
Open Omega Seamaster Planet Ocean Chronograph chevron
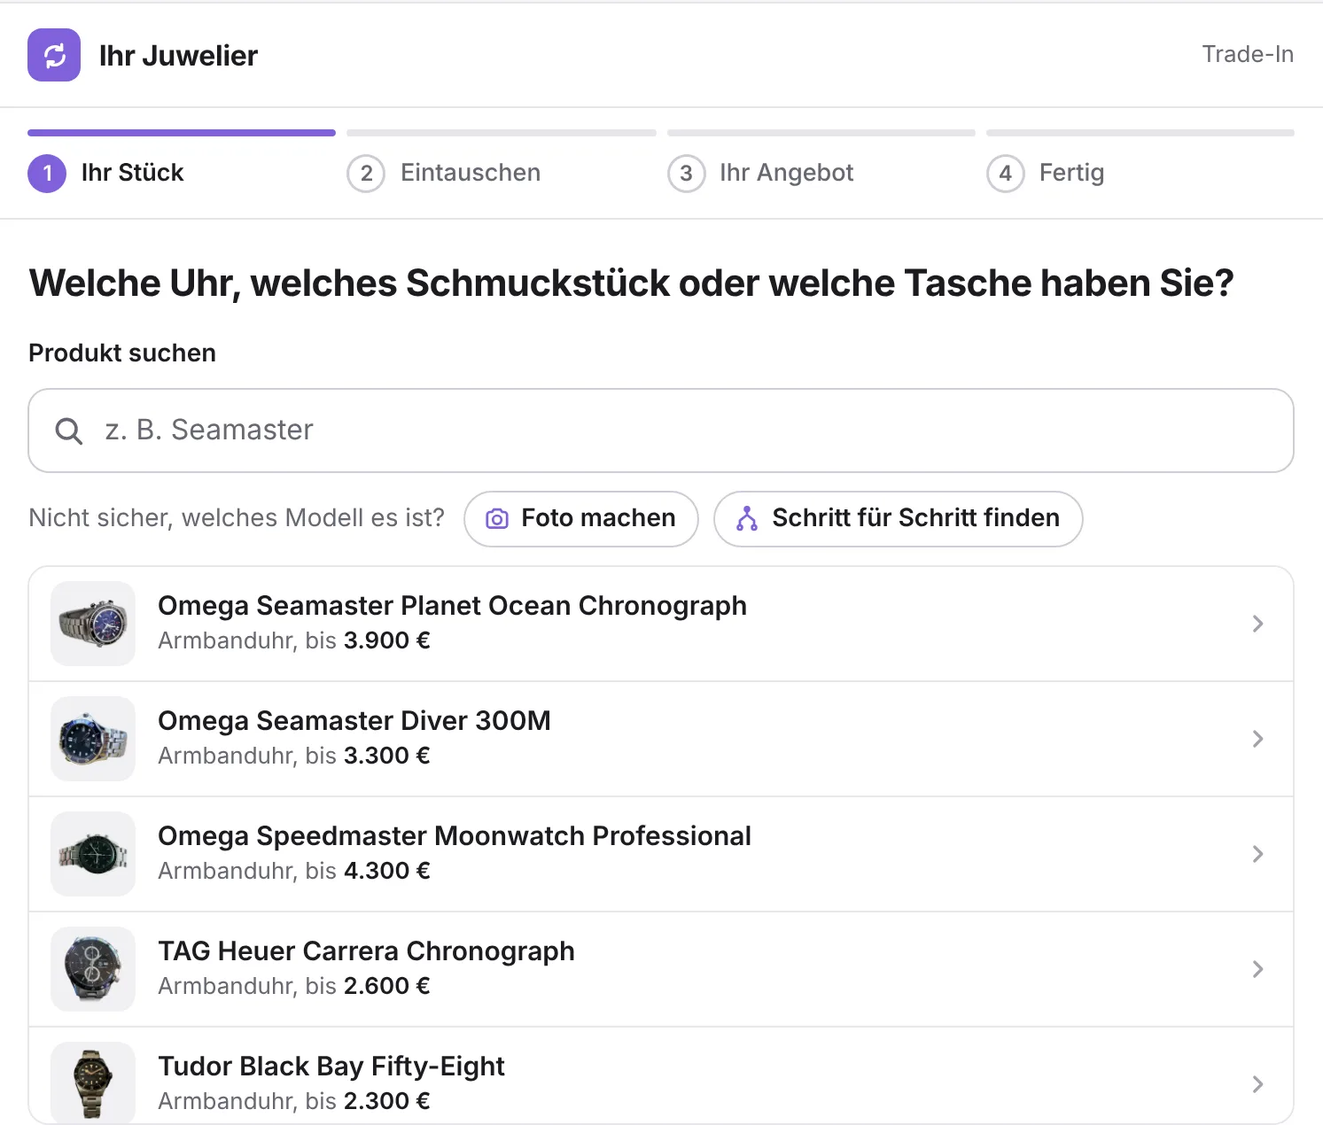(x=1257, y=624)
